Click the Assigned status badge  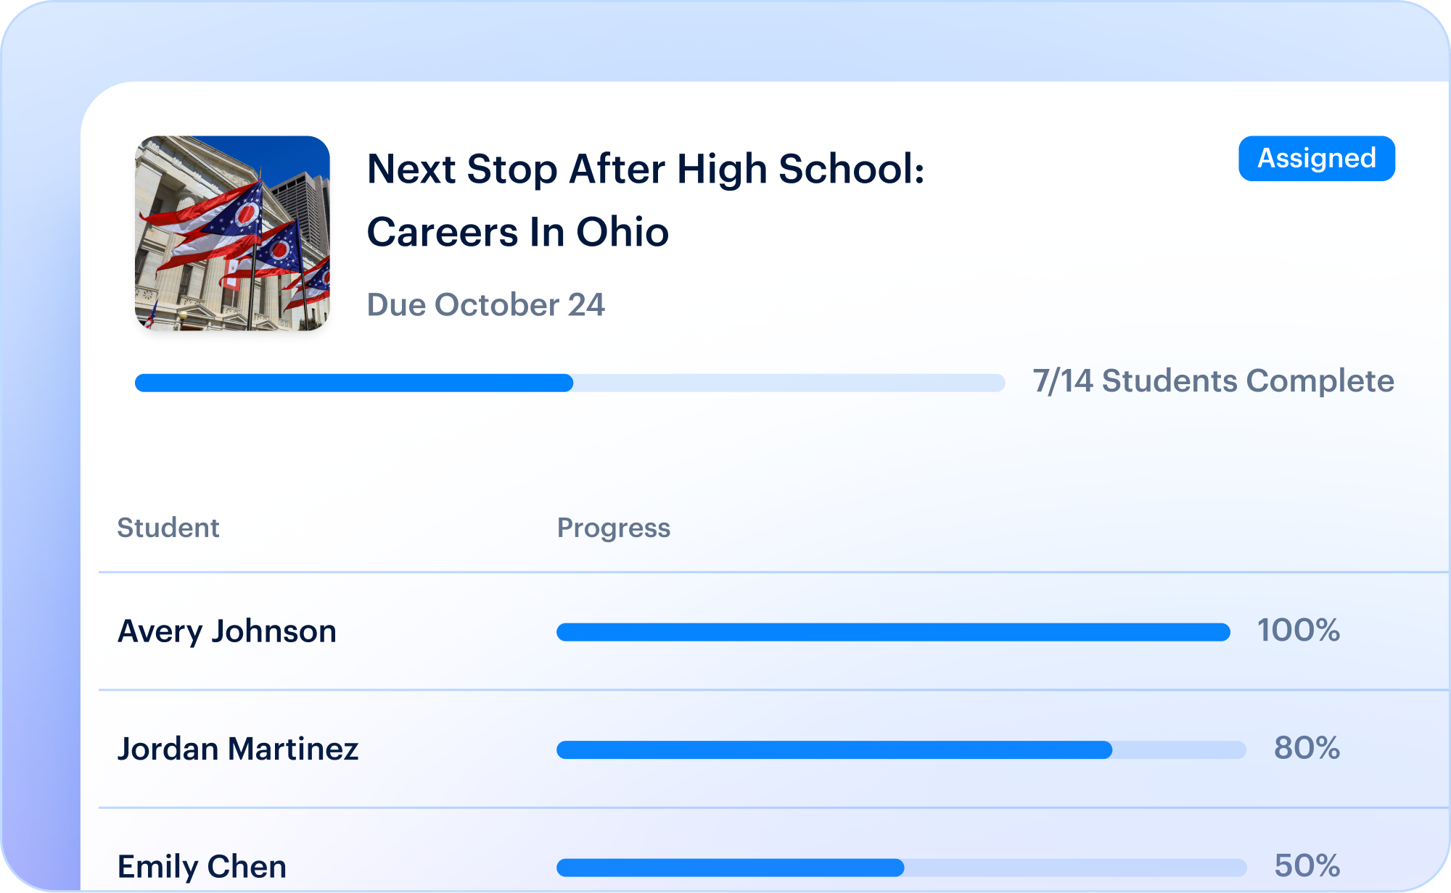[1316, 159]
